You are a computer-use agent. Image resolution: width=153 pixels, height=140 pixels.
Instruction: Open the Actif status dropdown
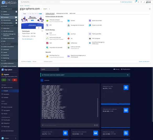pyautogui.click(x=45, y=9)
